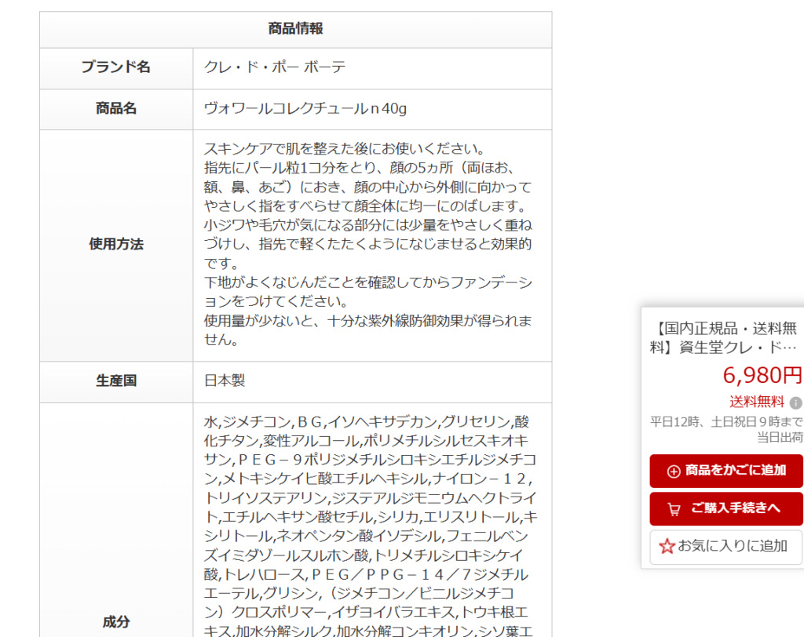This screenshot has width=804, height=637.
Task: Click the plus icon in 商品をかごに追加
Action: coord(674,471)
